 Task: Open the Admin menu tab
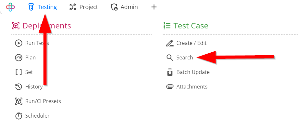(124, 7)
